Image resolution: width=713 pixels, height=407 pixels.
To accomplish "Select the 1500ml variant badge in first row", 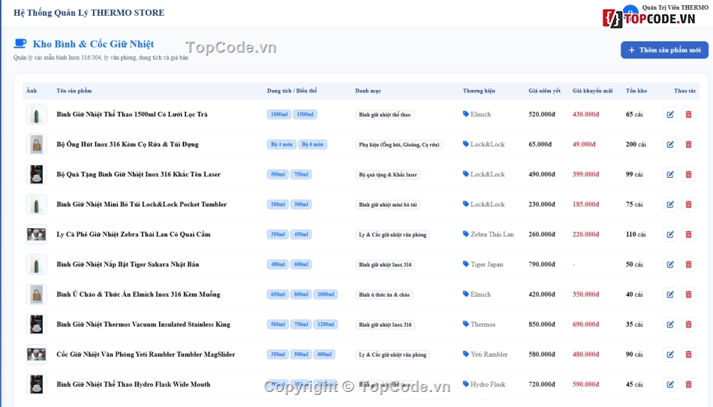I will (x=305, y=115).
